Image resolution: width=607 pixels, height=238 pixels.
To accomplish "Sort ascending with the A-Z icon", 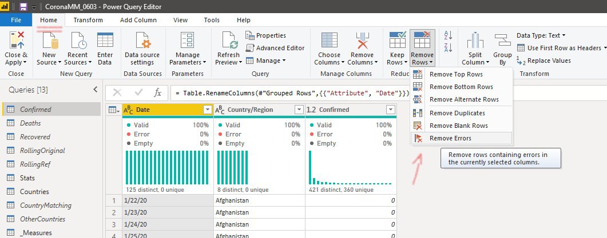I will pos(448,35).
